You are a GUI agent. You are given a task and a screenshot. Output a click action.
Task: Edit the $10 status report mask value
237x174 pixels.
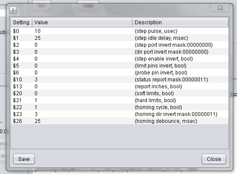click(x=82, y=79)
